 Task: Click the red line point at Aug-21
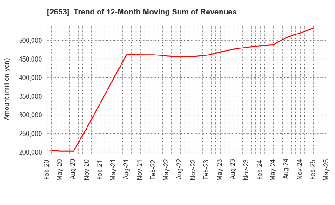point(127,54)
